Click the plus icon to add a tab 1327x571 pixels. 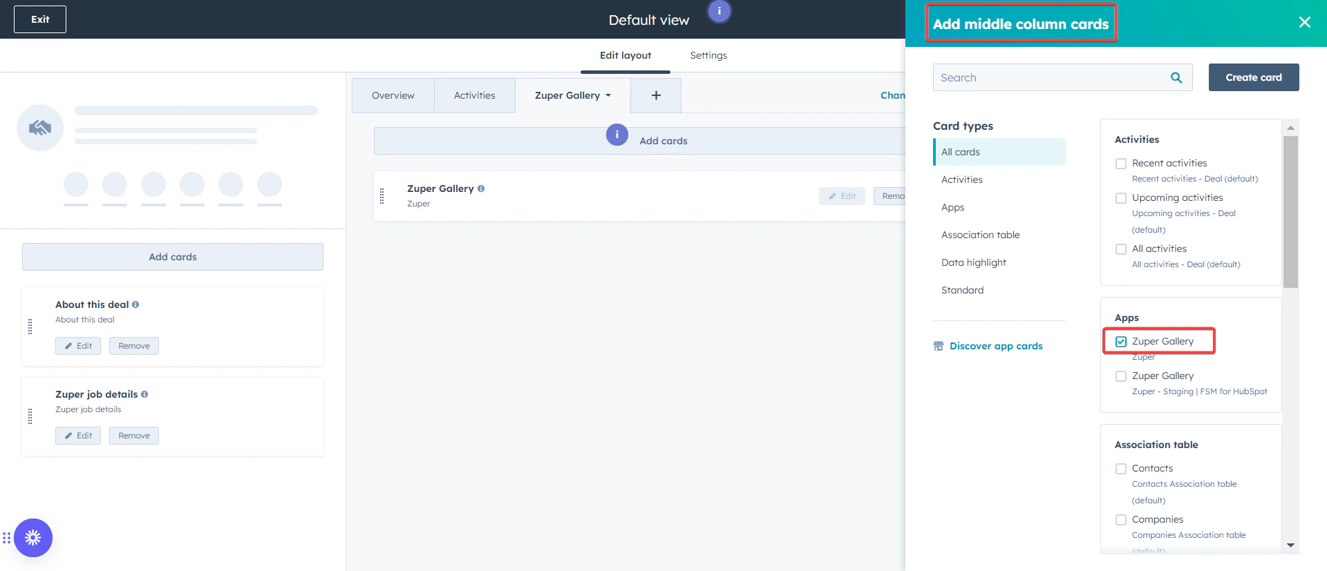pos(656,95)
